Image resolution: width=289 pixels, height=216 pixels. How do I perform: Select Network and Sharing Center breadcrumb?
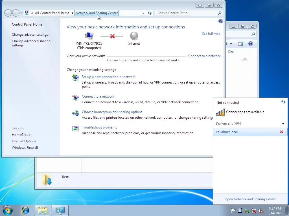pos(97,13)
